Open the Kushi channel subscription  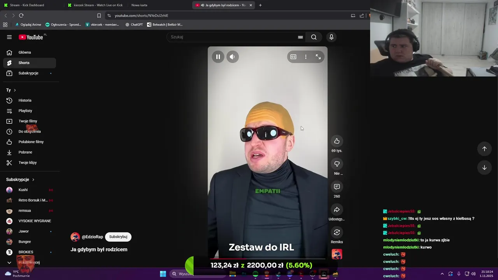[30, 190]
